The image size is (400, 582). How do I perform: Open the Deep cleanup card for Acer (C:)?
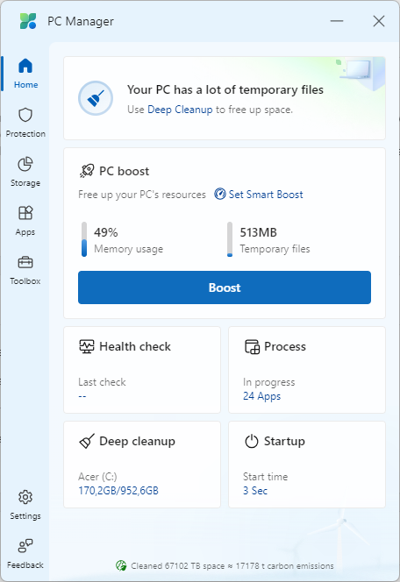coord(142,465)
